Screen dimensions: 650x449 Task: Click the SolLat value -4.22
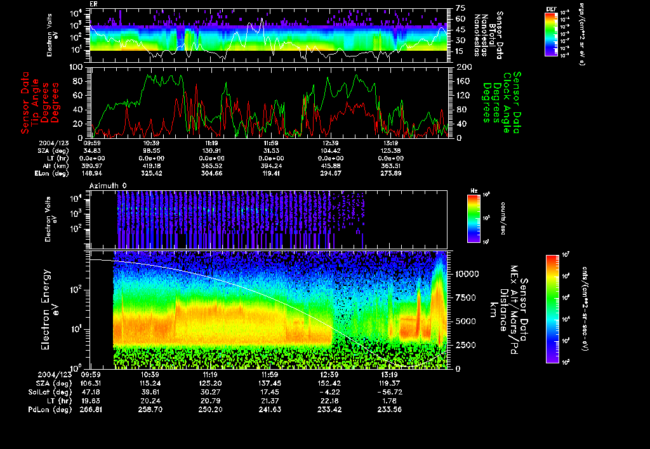click(330, 393)
